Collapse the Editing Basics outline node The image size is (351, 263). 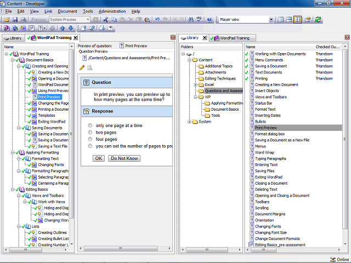(13, 190)
